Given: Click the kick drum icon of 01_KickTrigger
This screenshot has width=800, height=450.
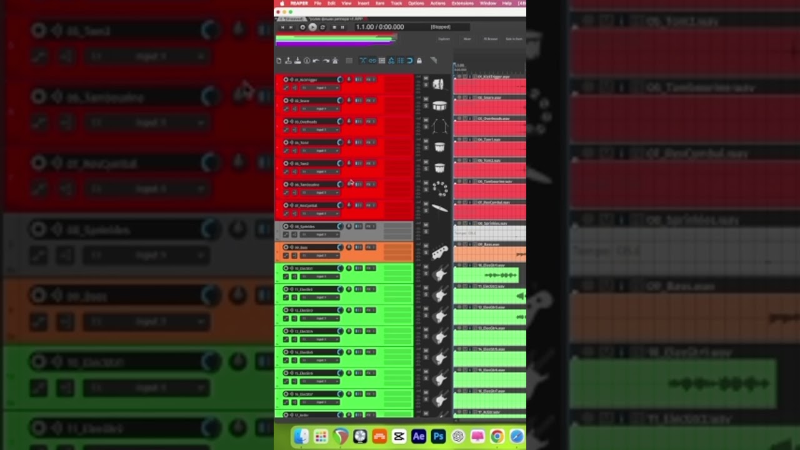Looking at the screenshot, I should pos(439,83).
